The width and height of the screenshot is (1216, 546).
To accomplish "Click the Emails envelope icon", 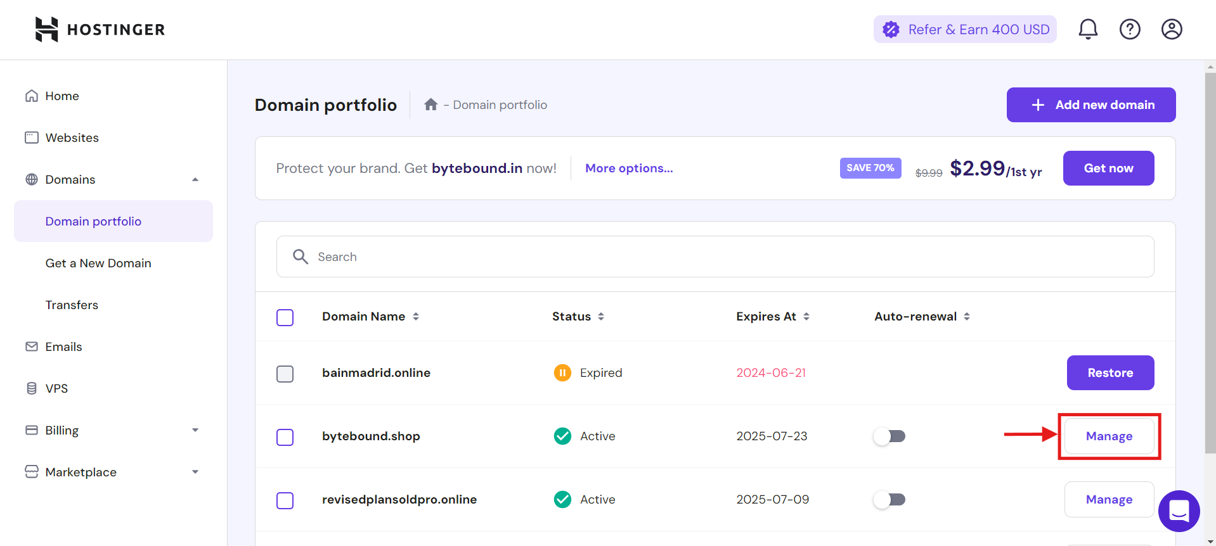I will (x=32, y=346).
